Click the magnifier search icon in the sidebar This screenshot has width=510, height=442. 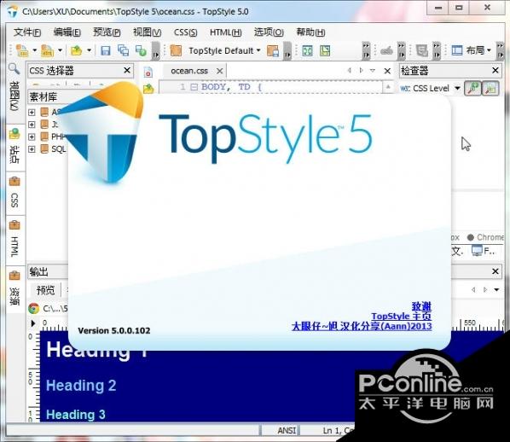[14, 68]
